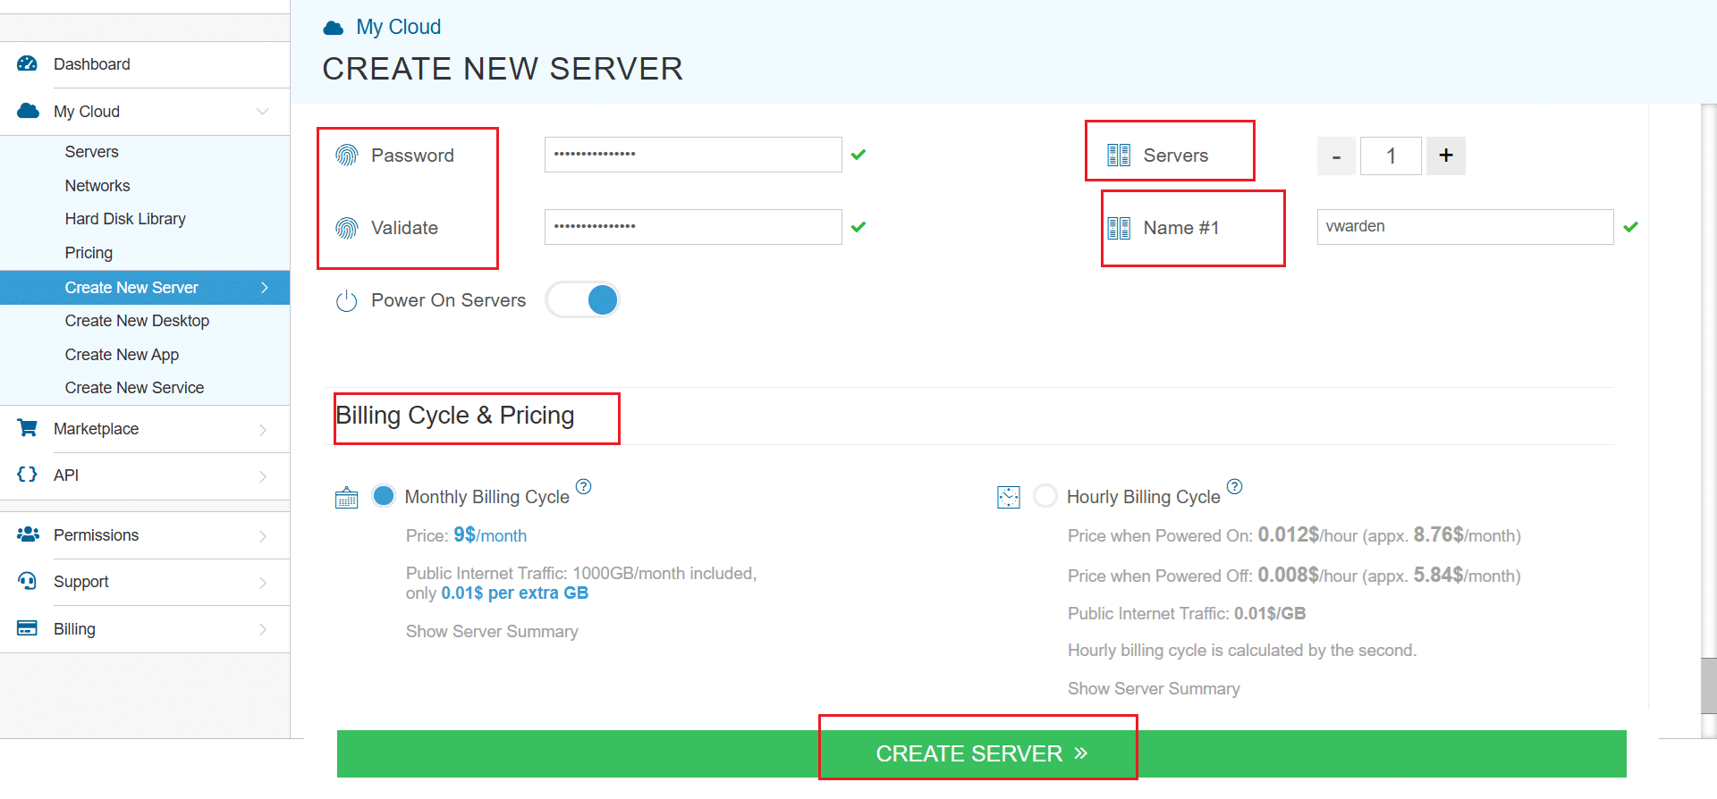Open Monthly Billing Cycle help icon
The width and height of the screenshot is (1717, 799).
pyautogui.click(x=584, y=486)
